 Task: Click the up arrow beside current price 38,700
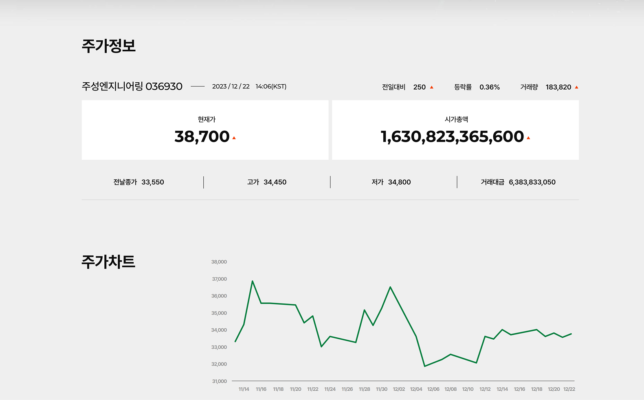pyautogui.click(x=234, y=138)
